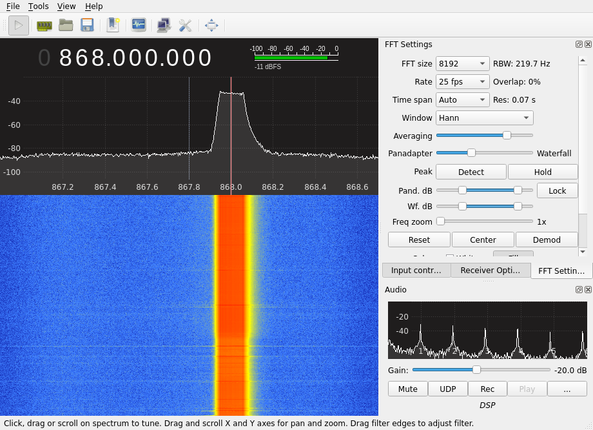Toggle Peak Hold on the spectrum

click(x=543, y=172)
